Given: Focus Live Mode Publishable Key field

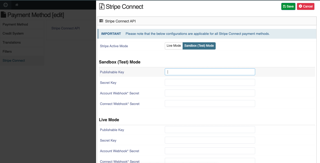Looking at the screenshot, I should (210, 130).
